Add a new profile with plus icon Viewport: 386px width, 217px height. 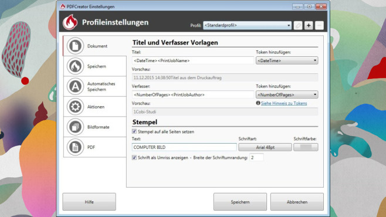309,25
